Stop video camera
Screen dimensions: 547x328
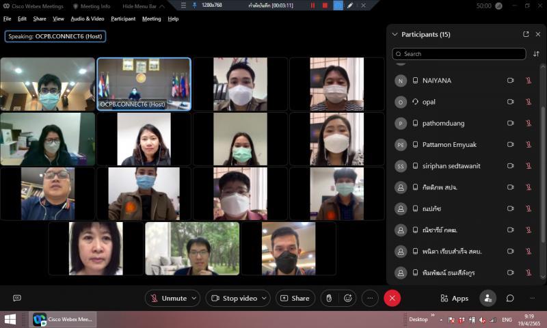[233, 298]
